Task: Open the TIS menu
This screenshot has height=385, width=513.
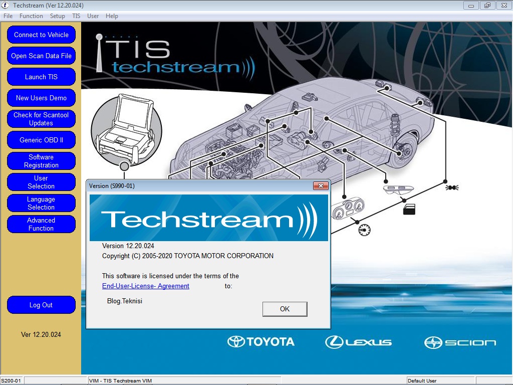Action: [76, 16]
